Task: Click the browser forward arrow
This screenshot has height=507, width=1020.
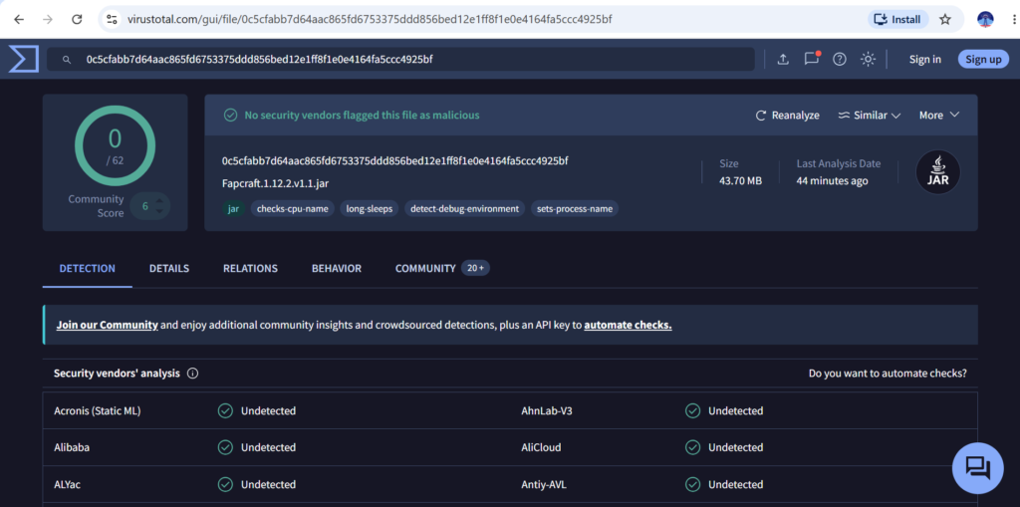Action: (48, 20)
